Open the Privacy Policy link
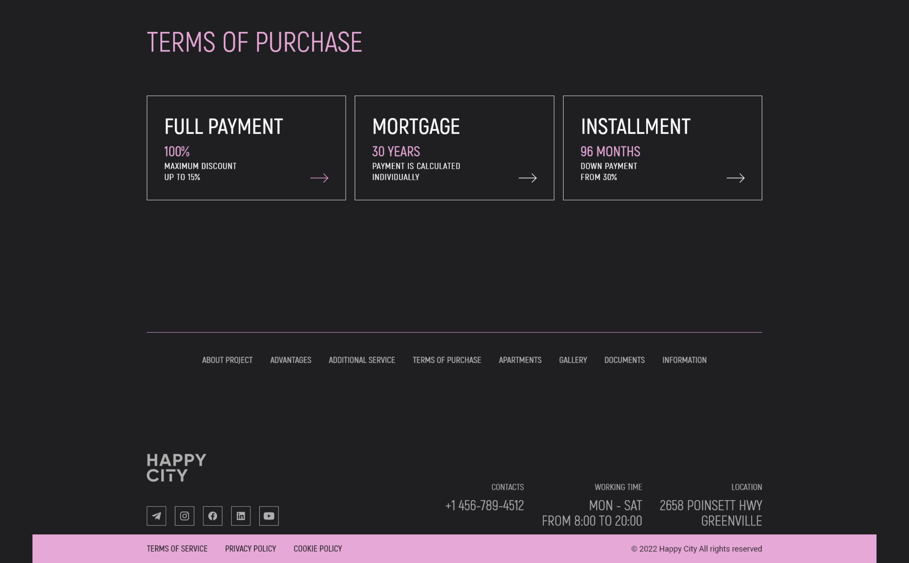The height and width of the screenshot is (563, 909). 251,548
